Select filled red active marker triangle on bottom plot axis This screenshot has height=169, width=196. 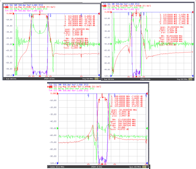point(102,164)
